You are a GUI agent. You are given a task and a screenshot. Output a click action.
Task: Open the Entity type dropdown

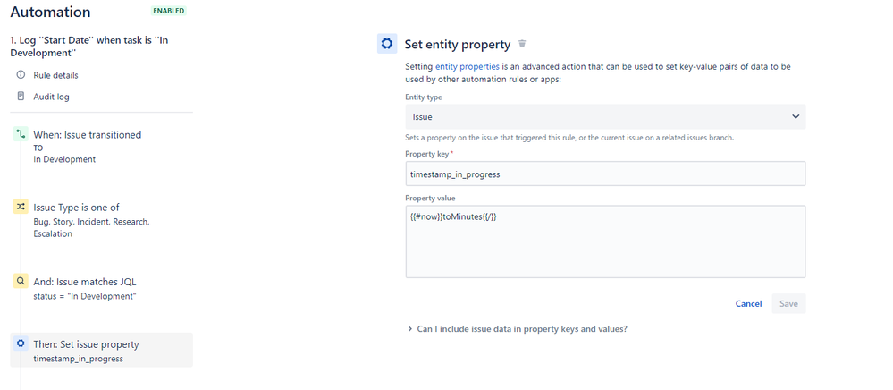click(605, 117)
